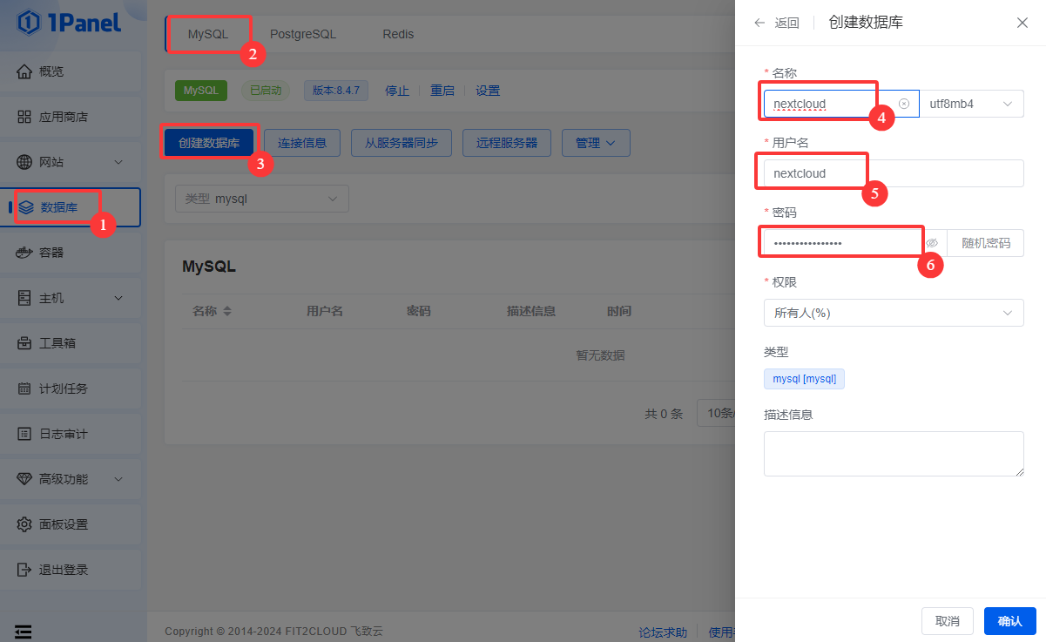
Task: Clear the database name field icon
Action: (904, 104)
